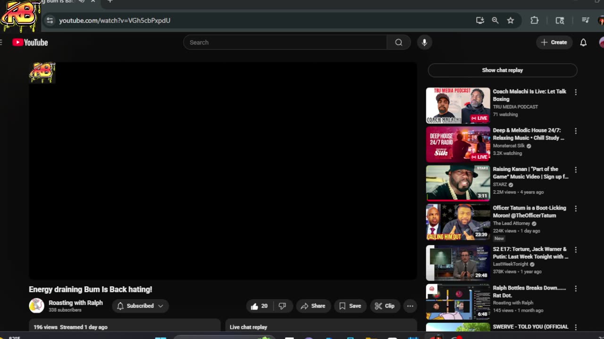Open options menu for Last Week Tonight video

pyautogui.click(x=575, y=250)
